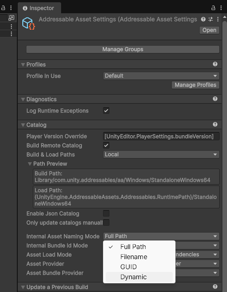The height and width of the screenshot is (292, 227).
Task: Open the Profile In Use dropdown
Action: tap(161, 76)
